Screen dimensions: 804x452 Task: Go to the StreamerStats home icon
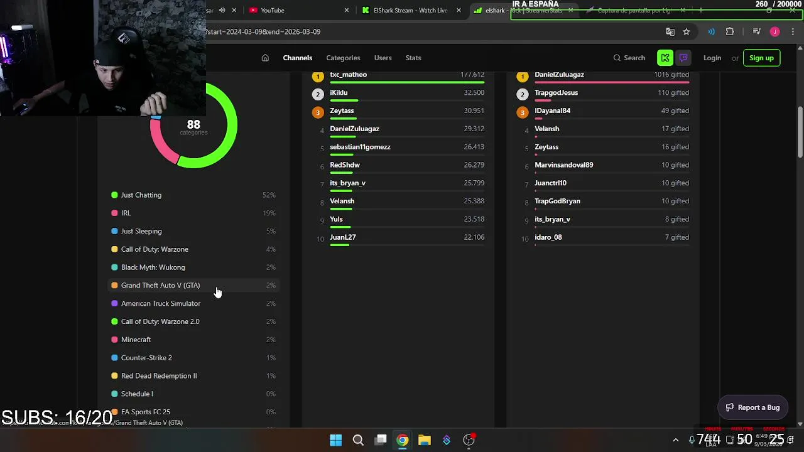pos(265,58)
